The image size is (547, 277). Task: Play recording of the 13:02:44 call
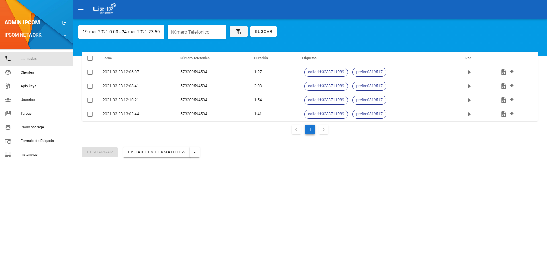(x=469, y=114)
